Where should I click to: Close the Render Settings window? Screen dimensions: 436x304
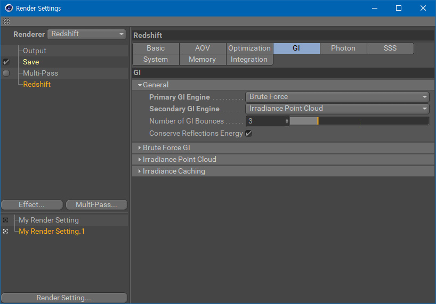coord(423,8)
